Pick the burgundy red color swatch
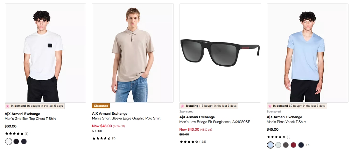The image size is (352, 152). tap(293, 145)
